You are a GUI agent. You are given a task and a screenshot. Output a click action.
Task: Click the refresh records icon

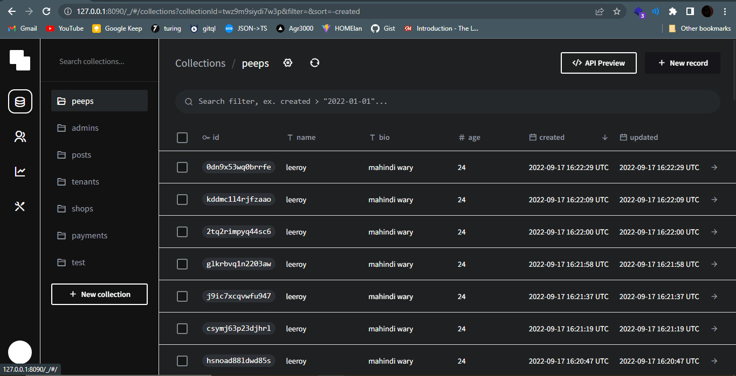(x=315, y=63)
